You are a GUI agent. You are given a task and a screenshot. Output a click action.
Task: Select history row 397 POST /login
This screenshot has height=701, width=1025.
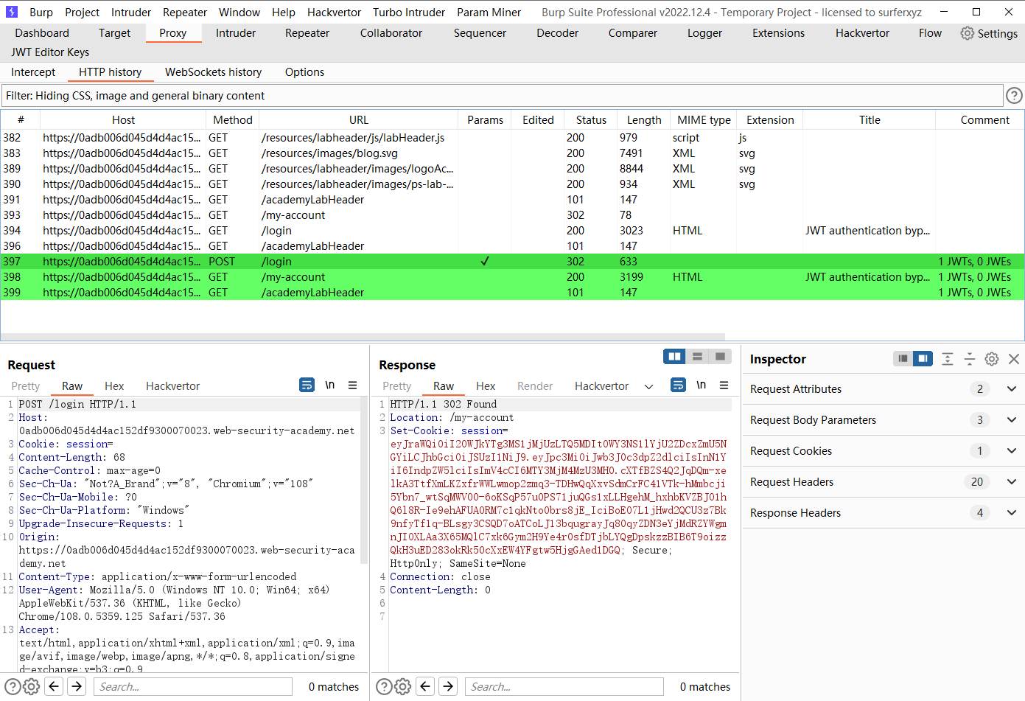[512, 262]
